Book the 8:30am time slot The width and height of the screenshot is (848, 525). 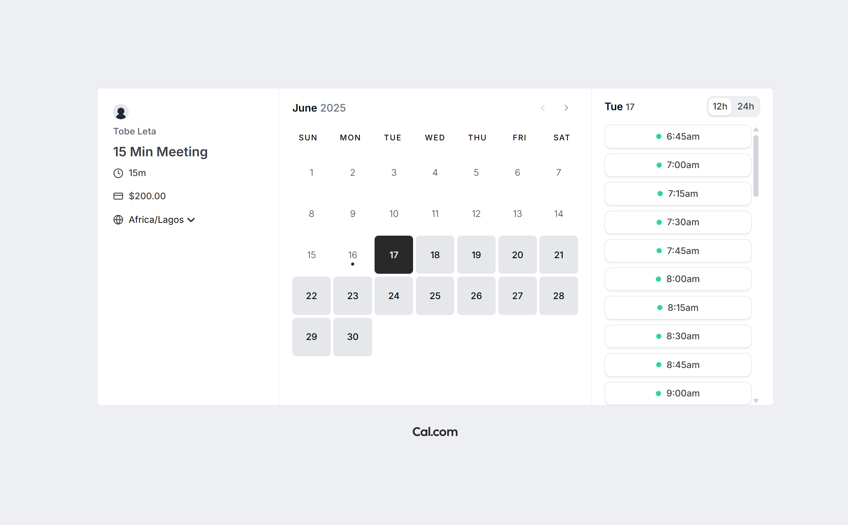(x=677, y=336)
